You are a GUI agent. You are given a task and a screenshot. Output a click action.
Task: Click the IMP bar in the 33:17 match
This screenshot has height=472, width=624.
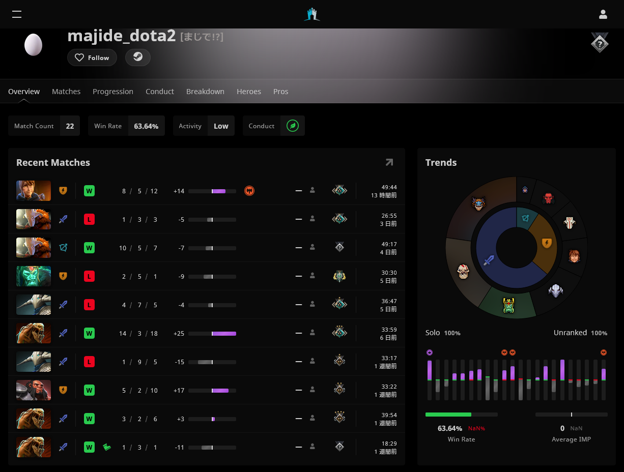pos(212,362)
